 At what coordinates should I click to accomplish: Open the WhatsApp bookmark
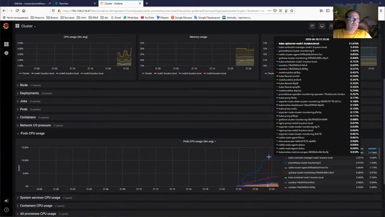click(131, 17)
